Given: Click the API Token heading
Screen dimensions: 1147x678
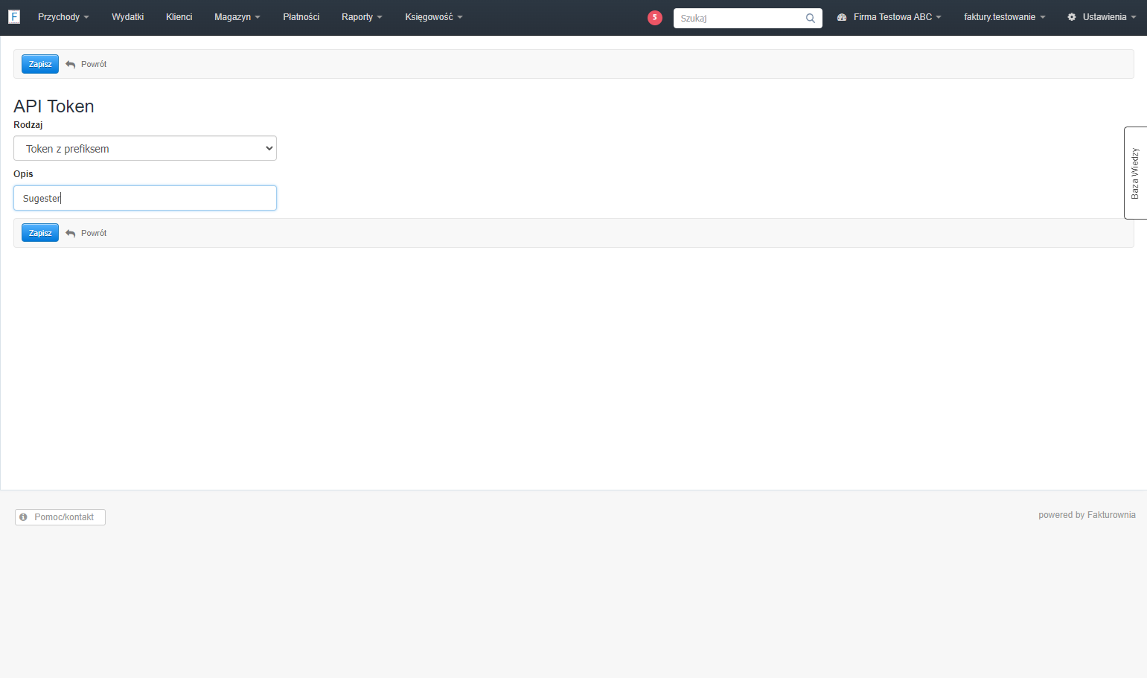Looking at the screenshot, I should (54, 106).
